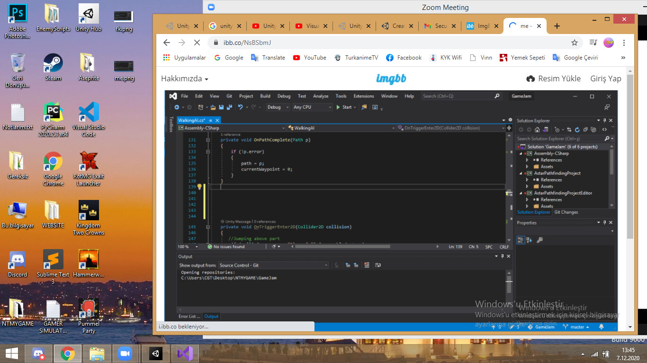Viewport: 647px width, 363px height.
Task: Expand the Hakkımızda dropdown menu
Action: click(185, 78)
